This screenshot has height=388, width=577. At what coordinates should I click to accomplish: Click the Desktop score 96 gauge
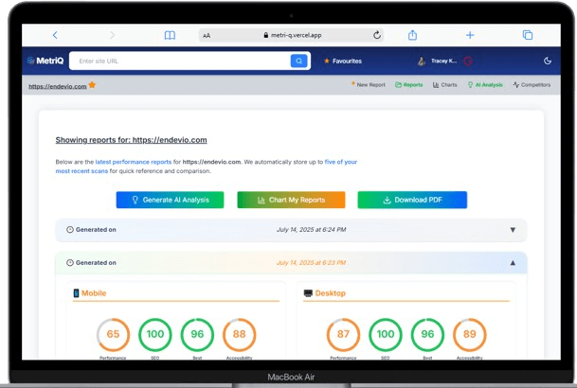[x=427, y=334]
